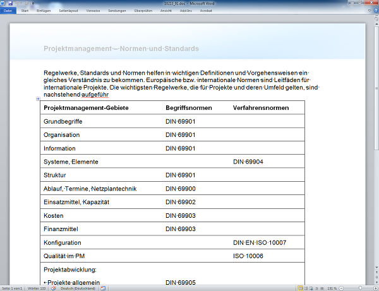Click the Wörter: 153 word count
379x291 pixels.
coord(38,288)
